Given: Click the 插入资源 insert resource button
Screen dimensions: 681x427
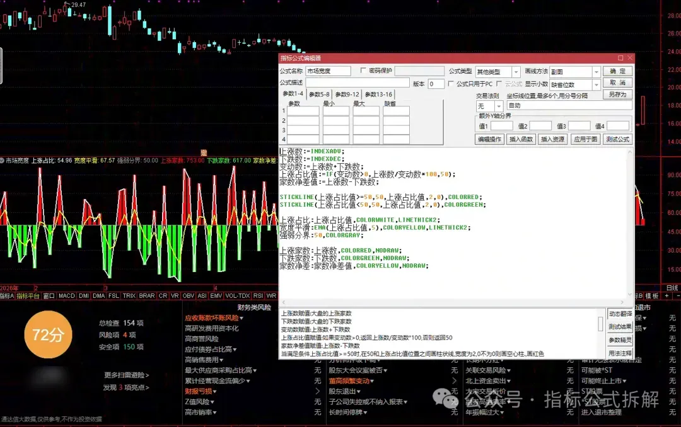Looking at the screenshot, I should pyautogui.click(x=552, y=139).
